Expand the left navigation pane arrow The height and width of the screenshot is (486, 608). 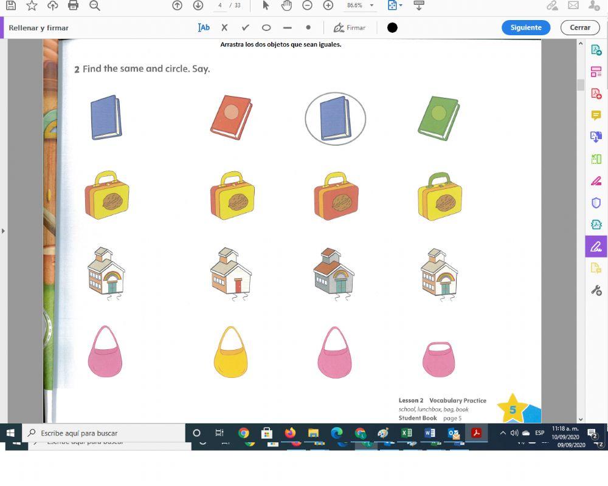click(3, 231)
